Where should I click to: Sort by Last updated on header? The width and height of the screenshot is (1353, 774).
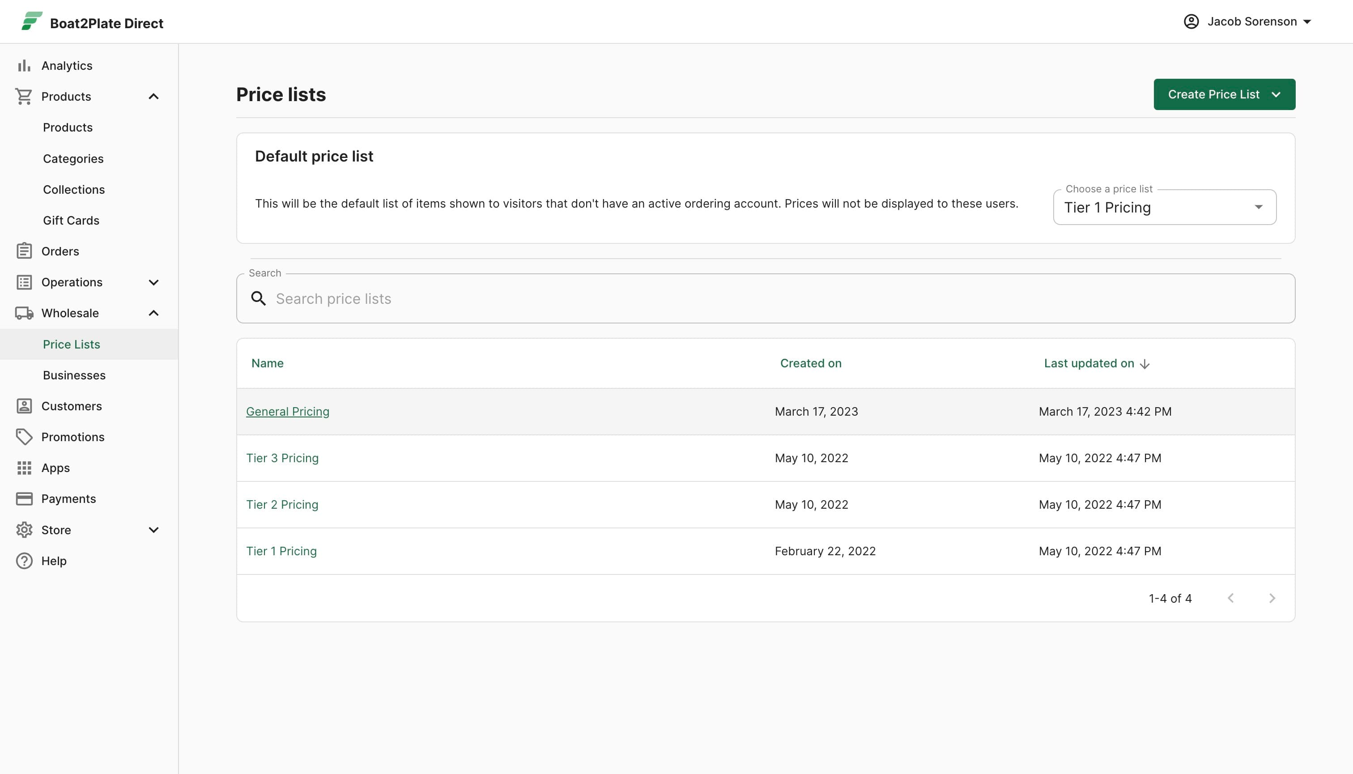[x=1089, y=363]
